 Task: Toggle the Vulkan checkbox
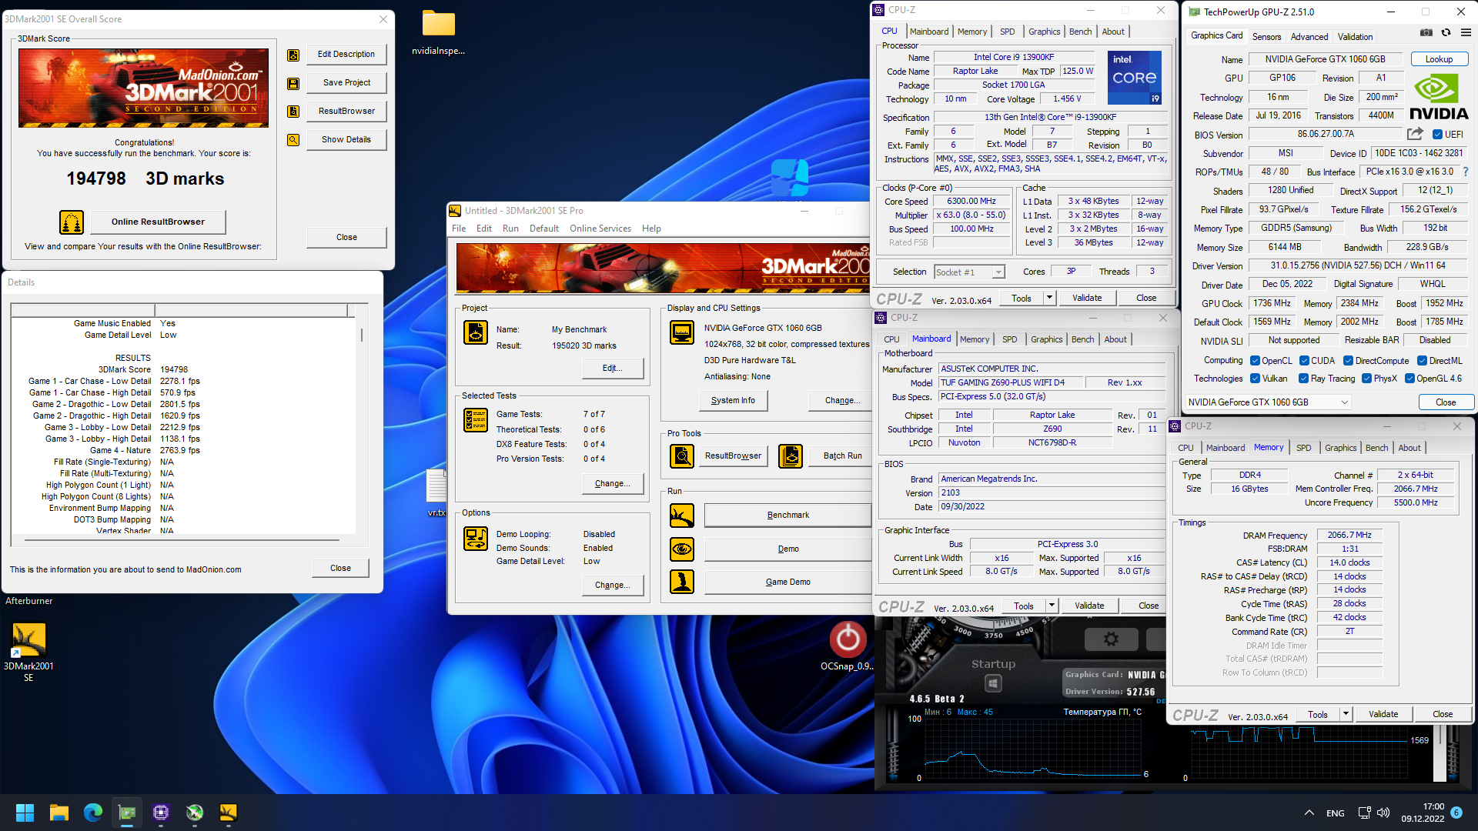1255,379
